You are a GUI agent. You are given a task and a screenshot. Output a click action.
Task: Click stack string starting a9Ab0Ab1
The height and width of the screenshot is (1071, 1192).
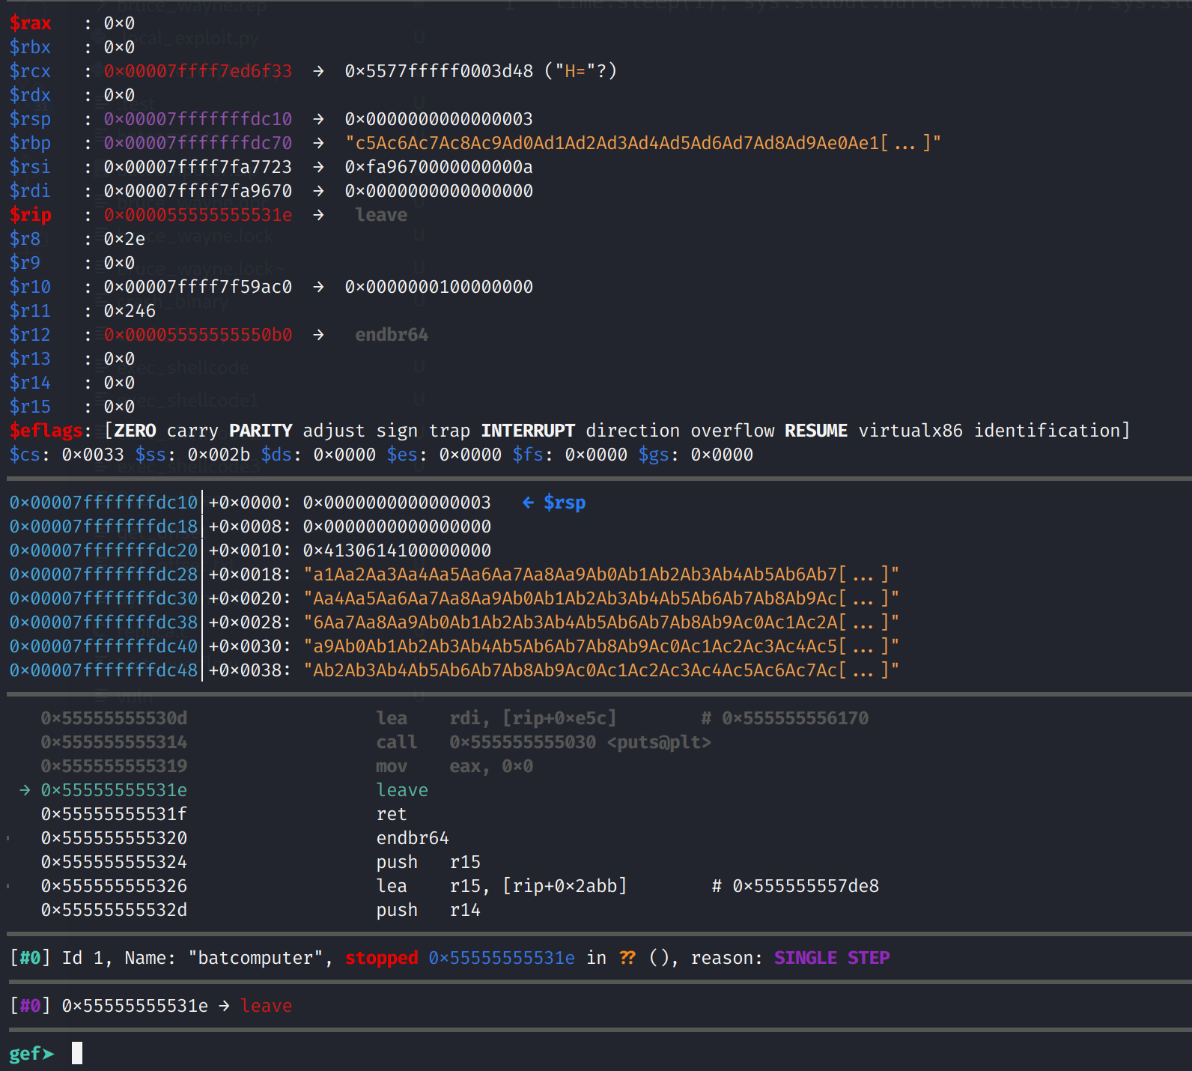point(601,646)
